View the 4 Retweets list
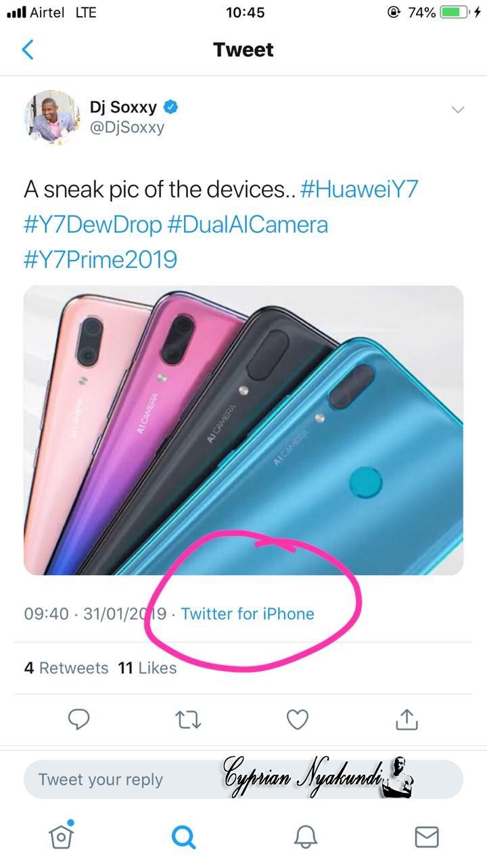The height and width of the screenshot is (866, 487). [66, 668]
